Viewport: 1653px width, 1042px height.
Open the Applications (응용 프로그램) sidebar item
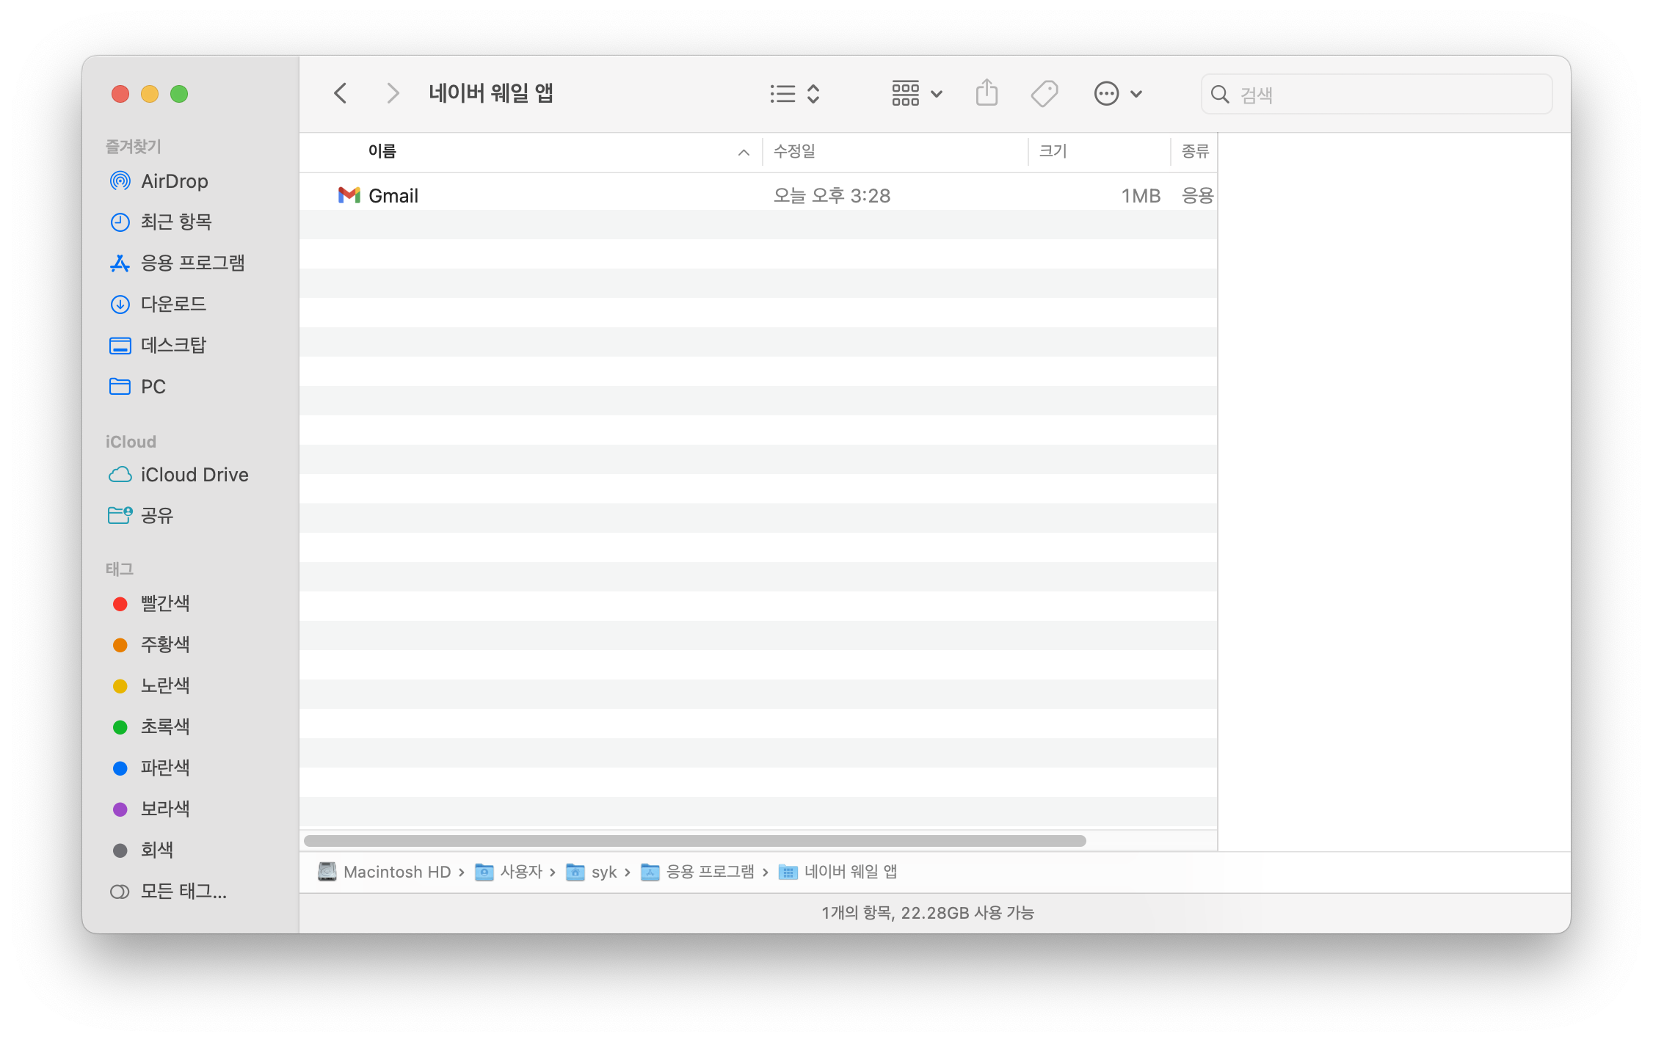click(x=192, y=263)
